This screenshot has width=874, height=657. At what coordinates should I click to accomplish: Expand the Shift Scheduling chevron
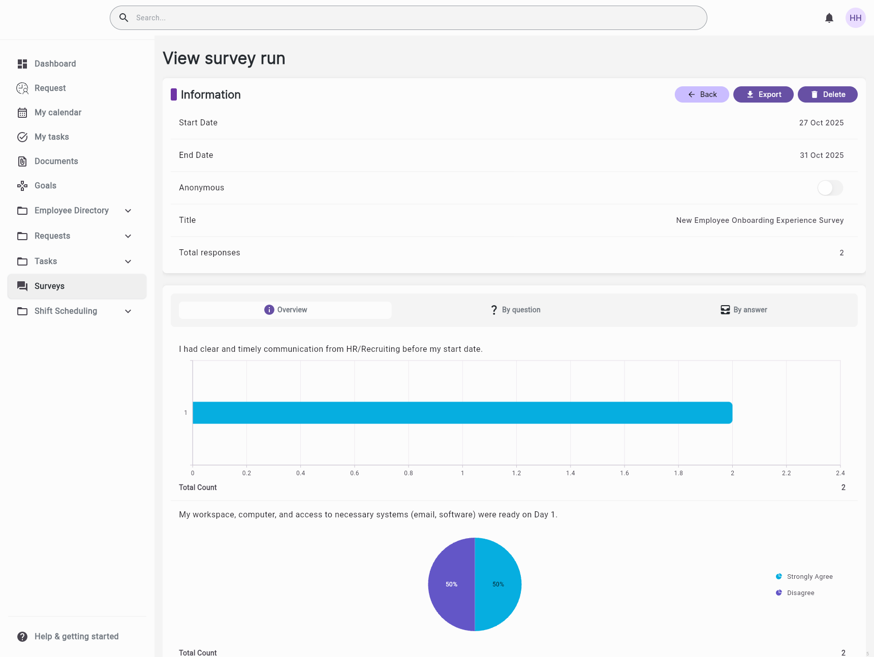pos(128,311)
